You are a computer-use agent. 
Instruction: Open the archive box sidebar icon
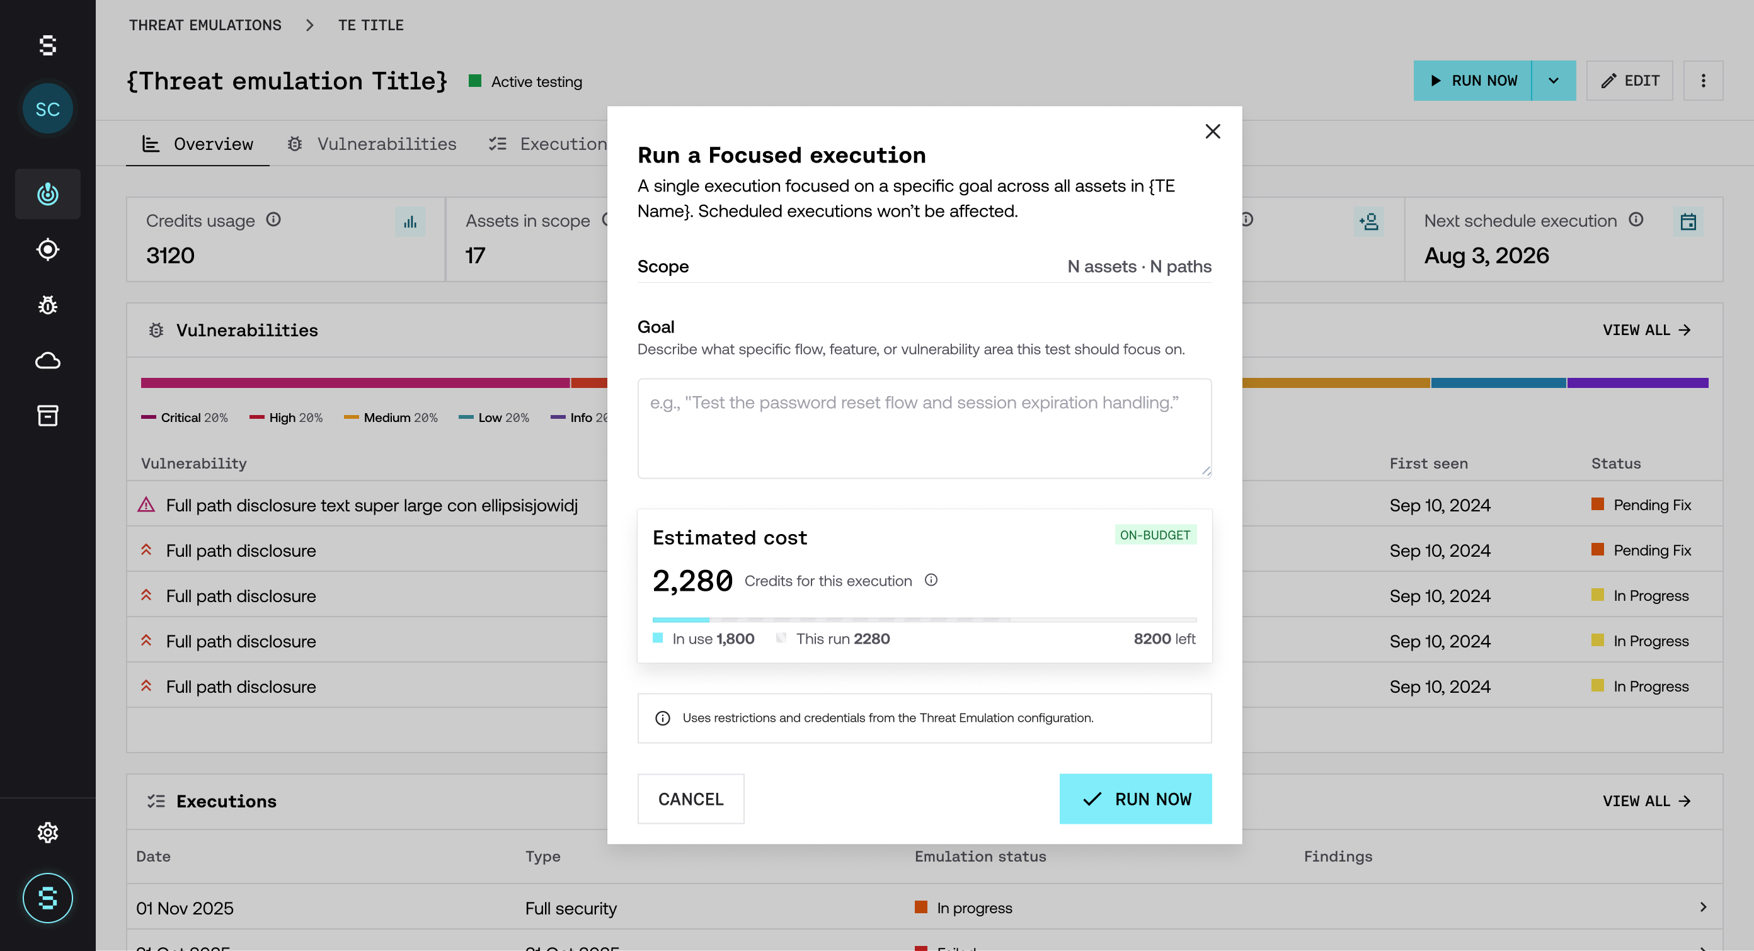(48, 415)
